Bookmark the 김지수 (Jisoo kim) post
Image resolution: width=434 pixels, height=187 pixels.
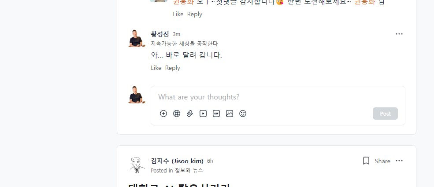click(366, 161)
